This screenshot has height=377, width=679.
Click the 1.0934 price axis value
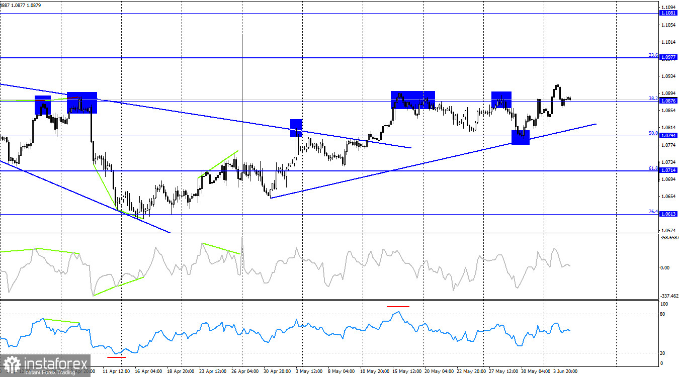pos(669,76)
